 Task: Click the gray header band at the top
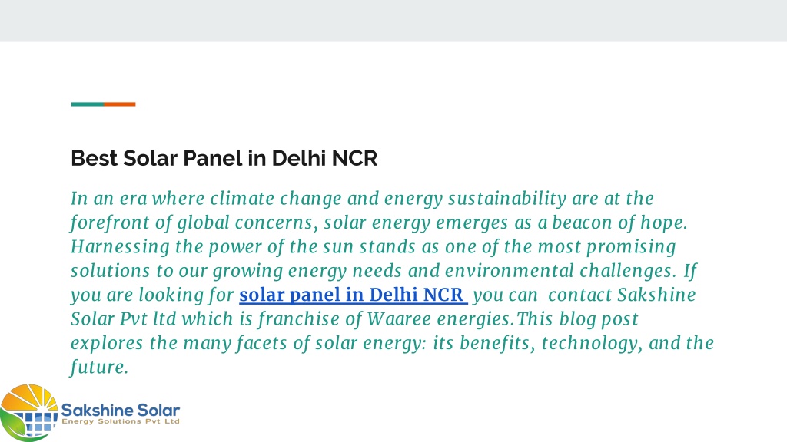click(x=393, y=21)
